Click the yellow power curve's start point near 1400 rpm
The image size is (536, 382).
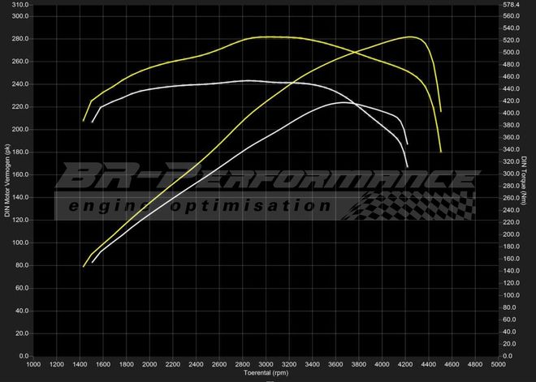coord(84,266)
